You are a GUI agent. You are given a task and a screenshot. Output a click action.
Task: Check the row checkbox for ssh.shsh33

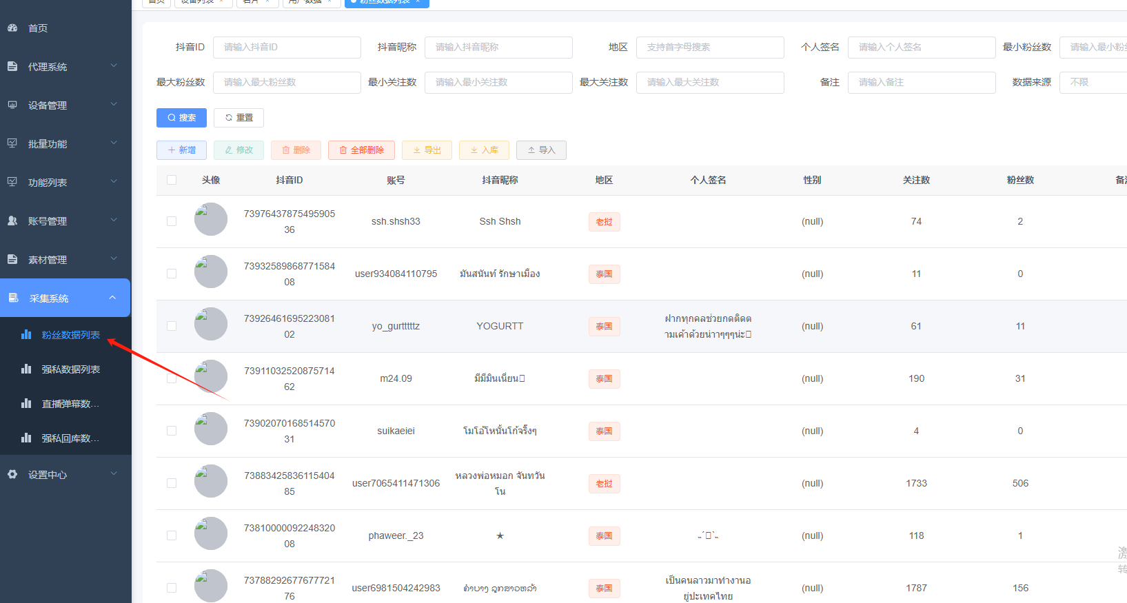(172, 221)
